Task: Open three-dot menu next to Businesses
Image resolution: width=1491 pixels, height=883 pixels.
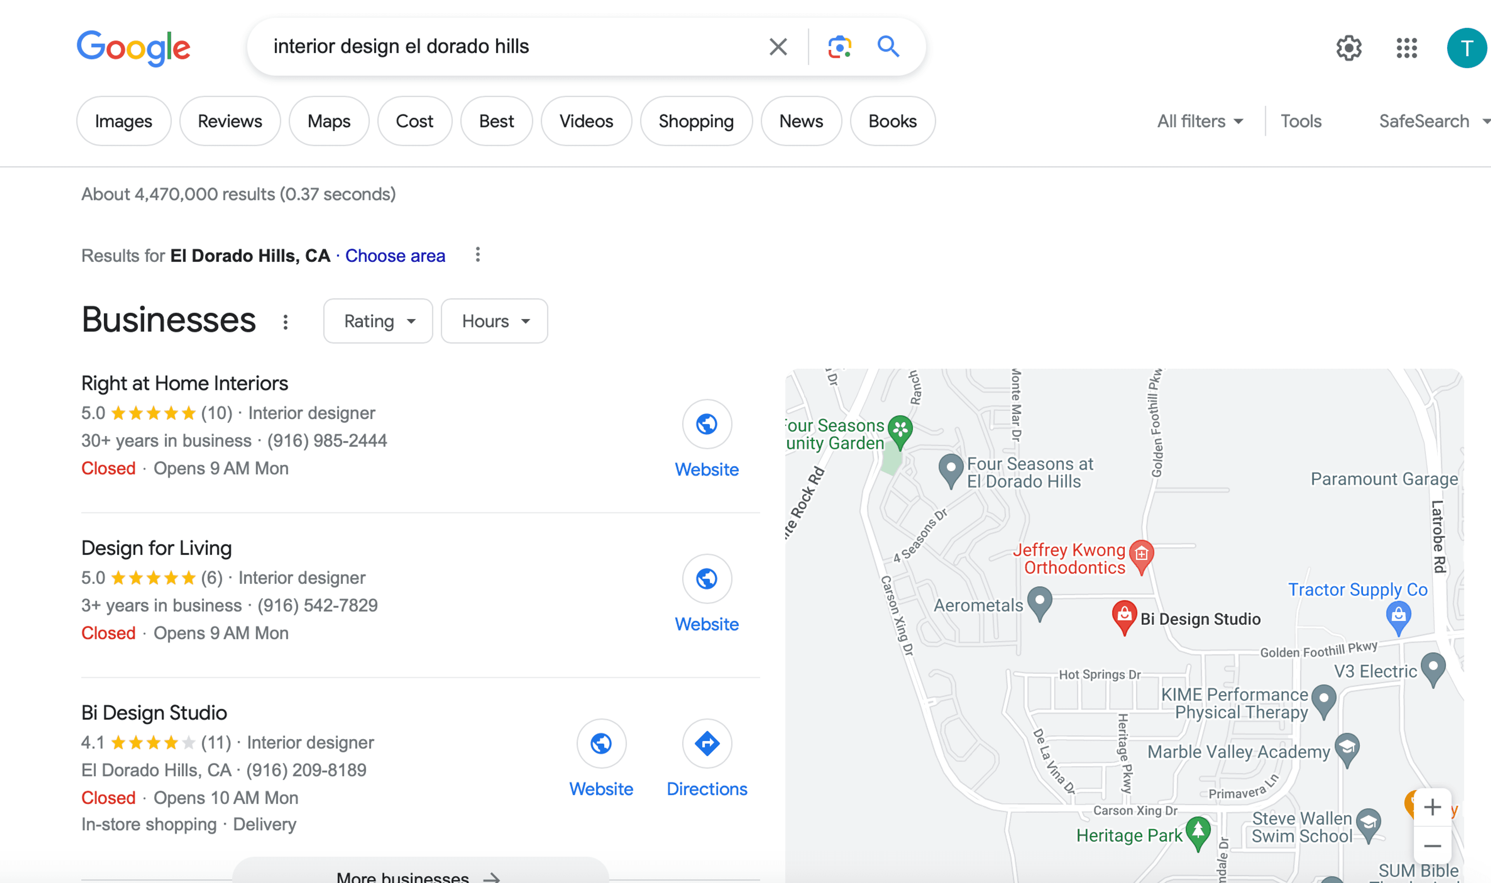Action: pos(285,322)
